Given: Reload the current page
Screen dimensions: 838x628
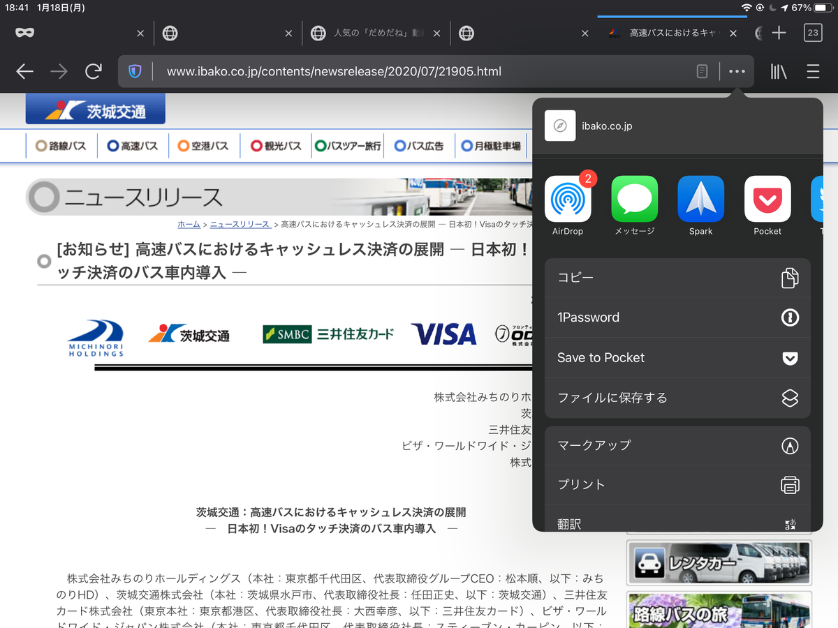Looking at the screenshot, I should tap(93, 71).
